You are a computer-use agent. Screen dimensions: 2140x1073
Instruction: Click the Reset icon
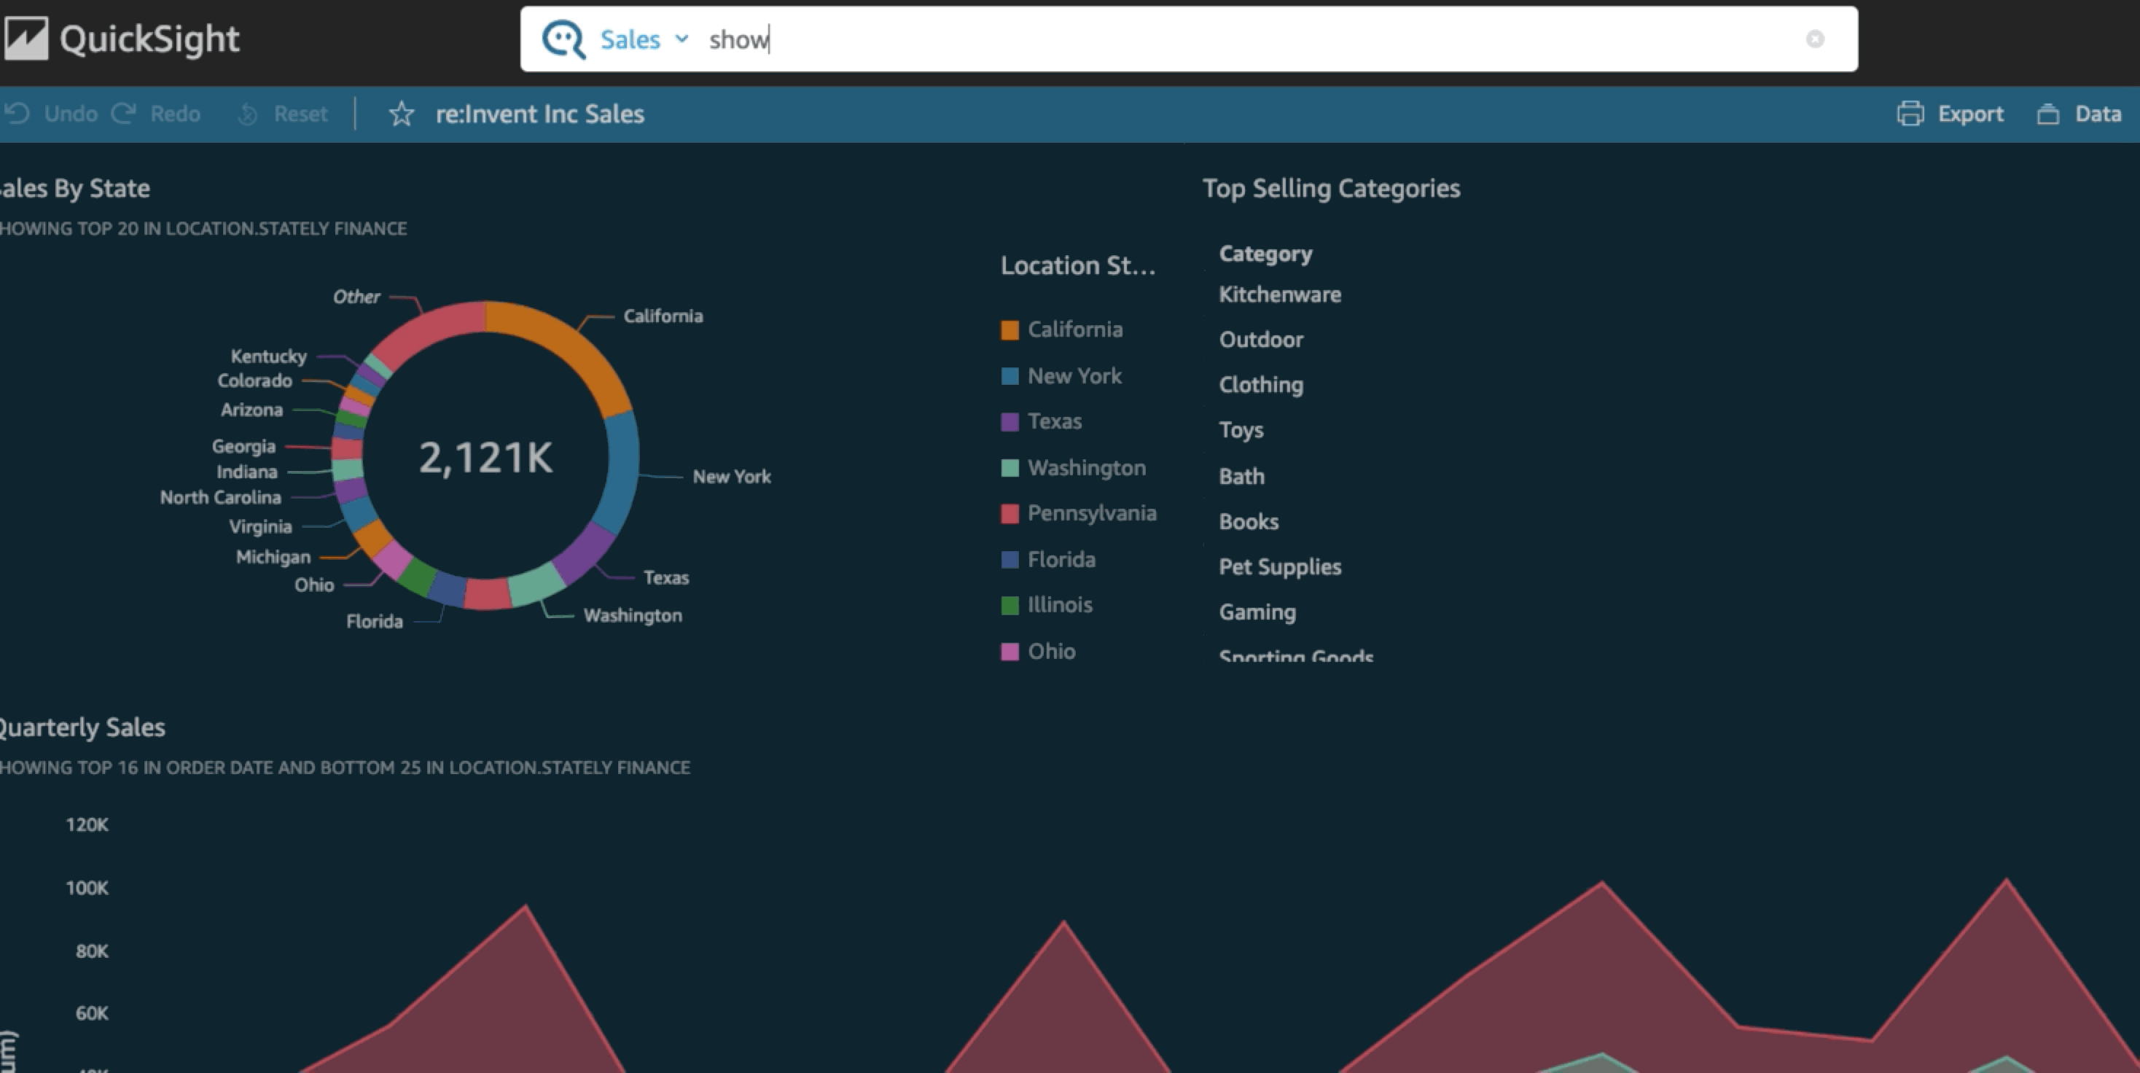pyautogui.click(x=247, y=114)
